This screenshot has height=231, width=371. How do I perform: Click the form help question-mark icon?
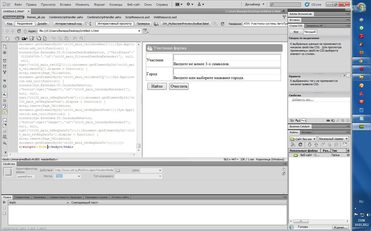coord(284,169)
